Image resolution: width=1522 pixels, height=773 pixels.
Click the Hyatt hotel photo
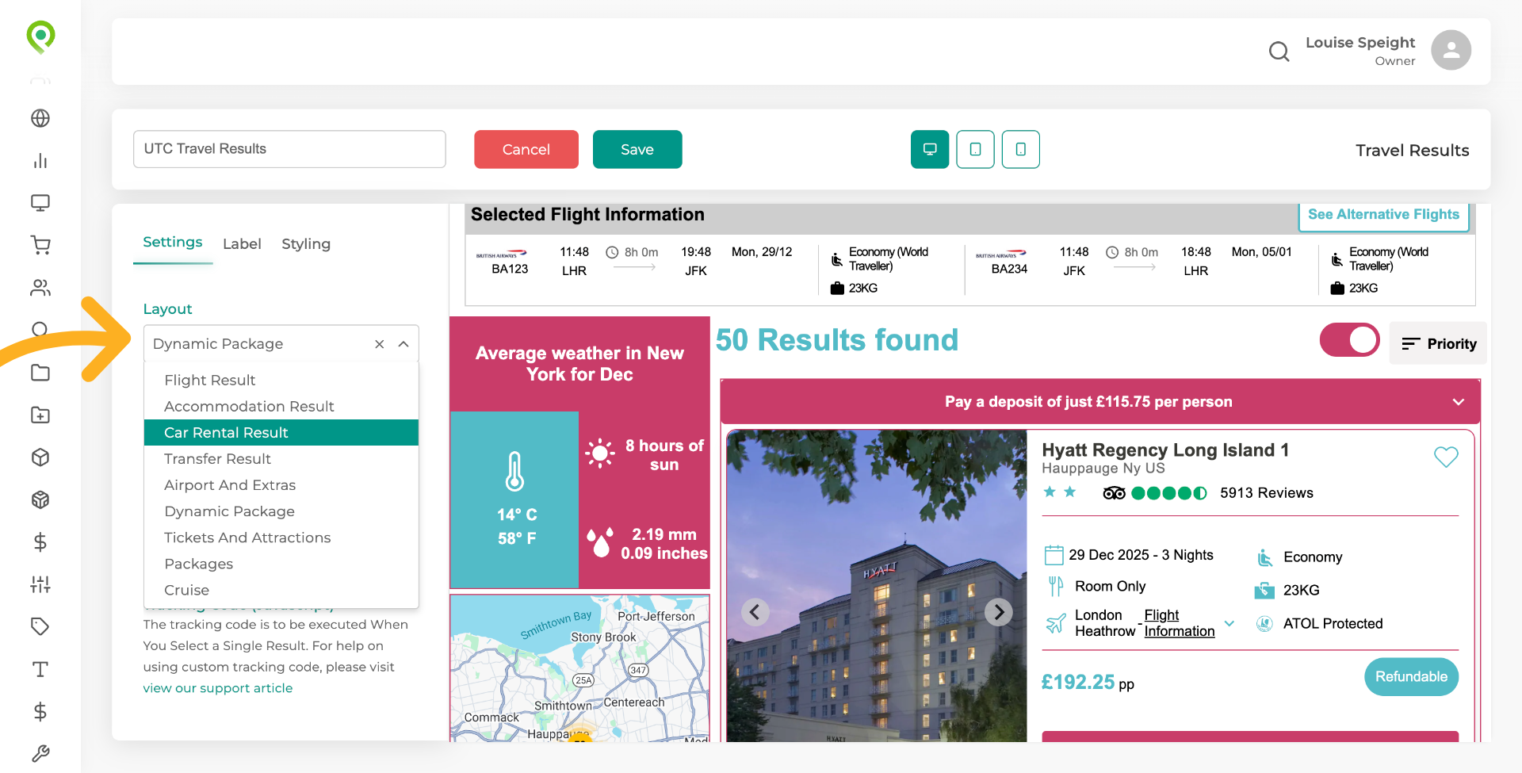(x=877, y=586)
